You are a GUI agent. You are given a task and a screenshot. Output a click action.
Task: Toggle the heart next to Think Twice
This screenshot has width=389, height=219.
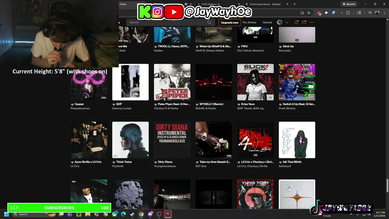point(114,162)
